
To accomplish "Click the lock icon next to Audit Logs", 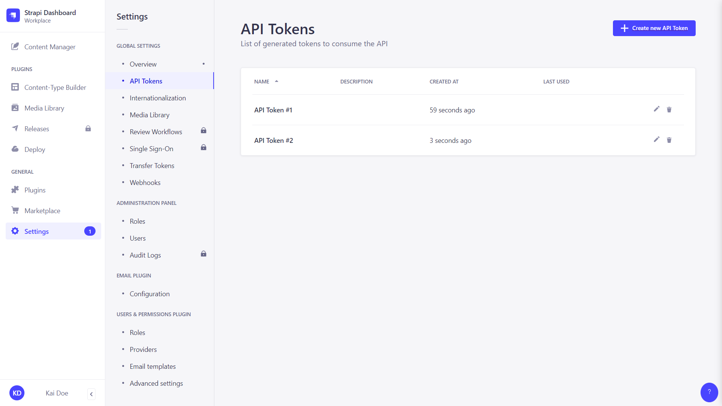I will (203, 254).
